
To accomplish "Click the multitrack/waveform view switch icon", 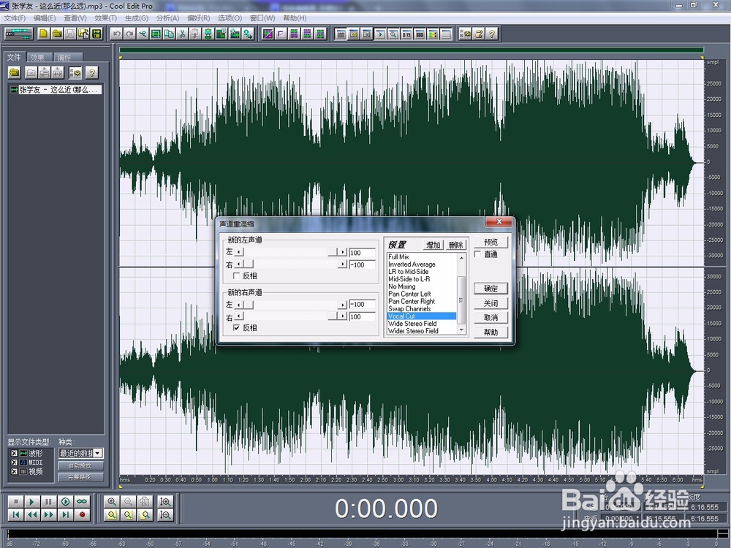I will point(18,34).
